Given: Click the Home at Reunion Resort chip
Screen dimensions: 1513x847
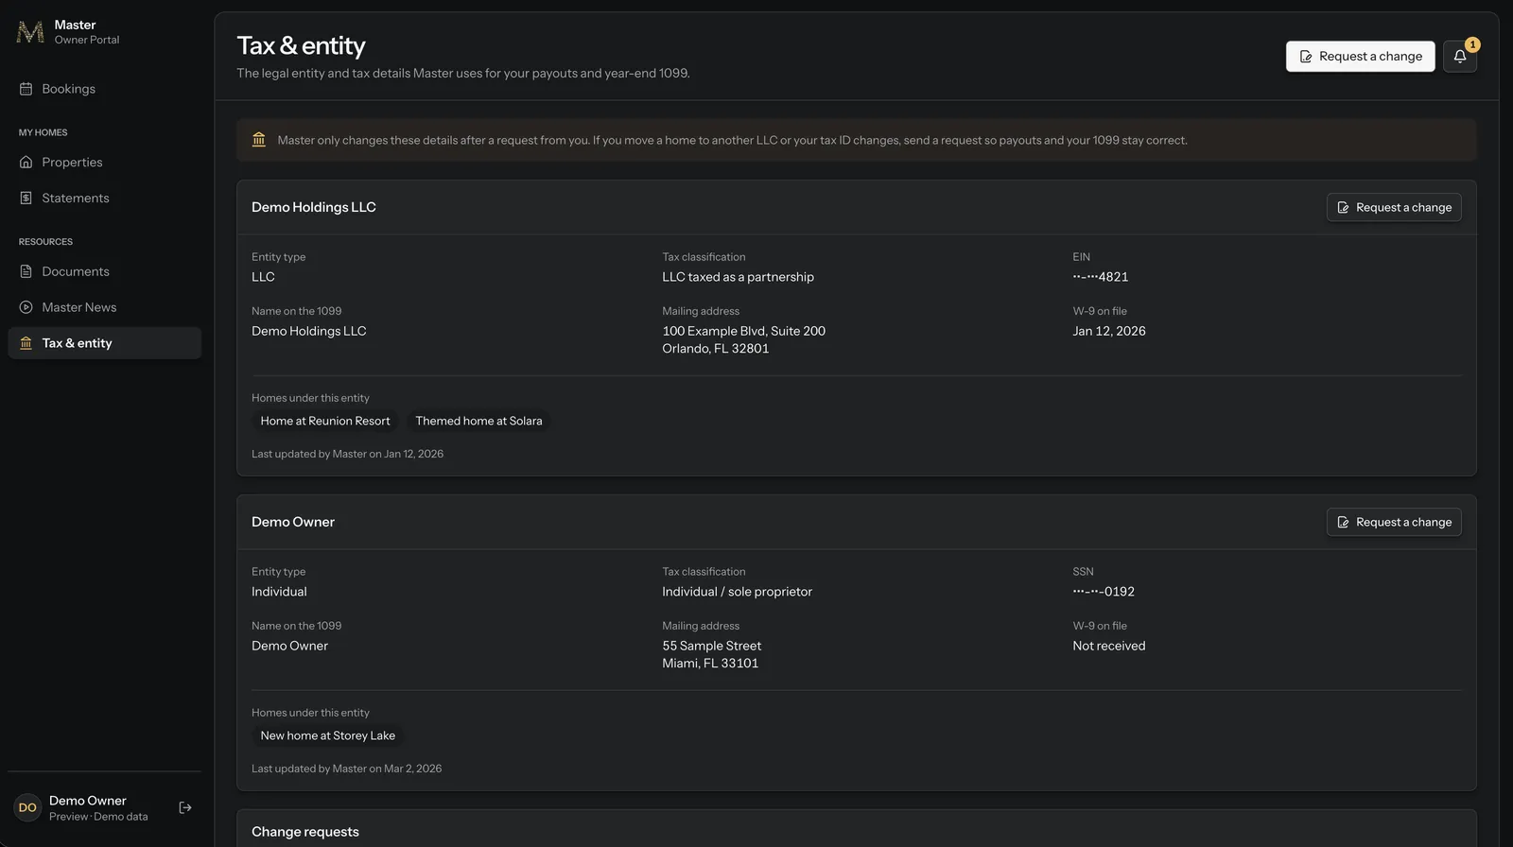Looking at the screenshot, I should [325, 421].
